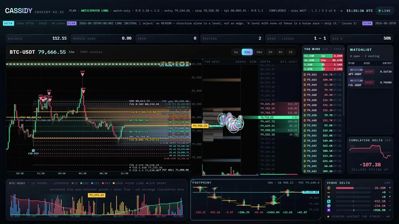
Task: Switch chart to 1D timeframe
Action: [291, 52]
